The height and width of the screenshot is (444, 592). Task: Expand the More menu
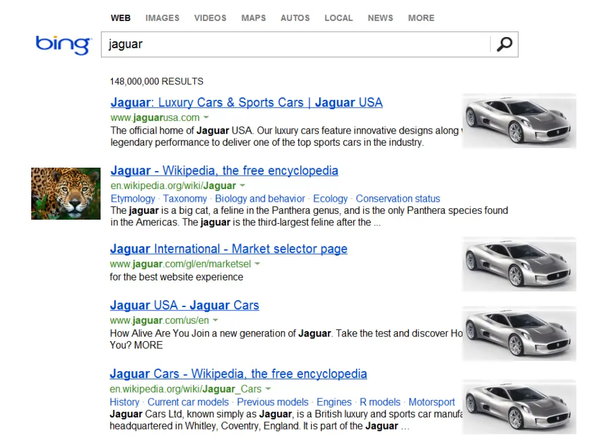(421, 18)
